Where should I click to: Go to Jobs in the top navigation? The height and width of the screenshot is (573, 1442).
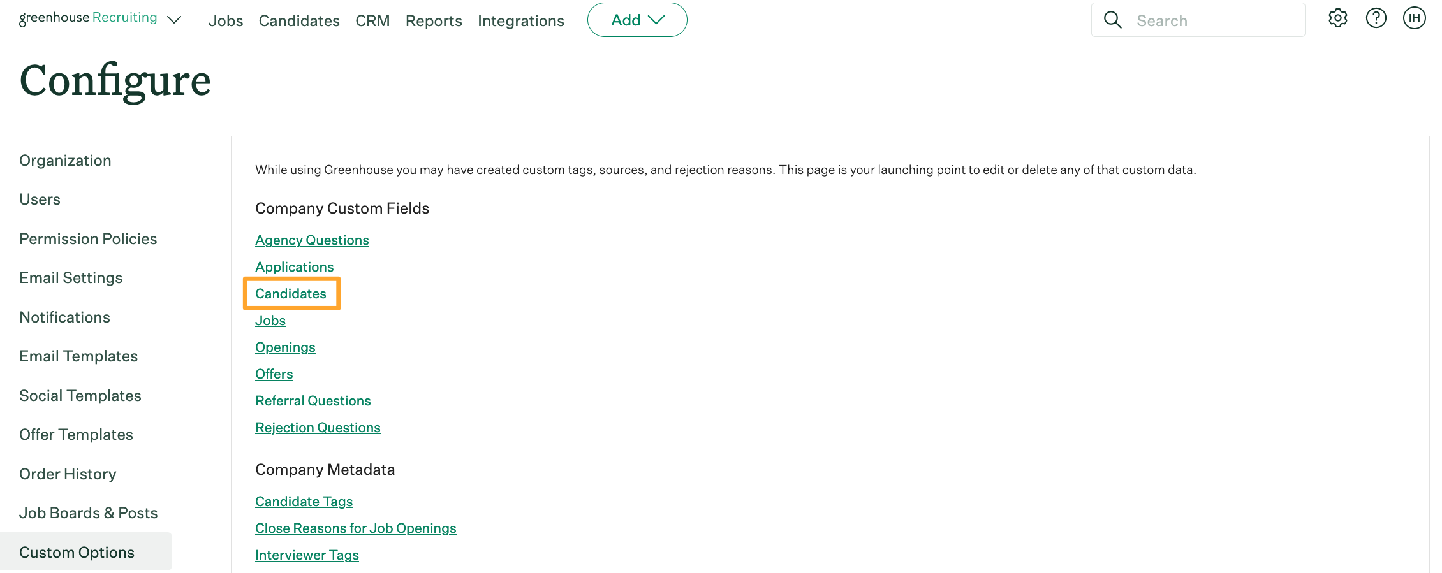225,21
